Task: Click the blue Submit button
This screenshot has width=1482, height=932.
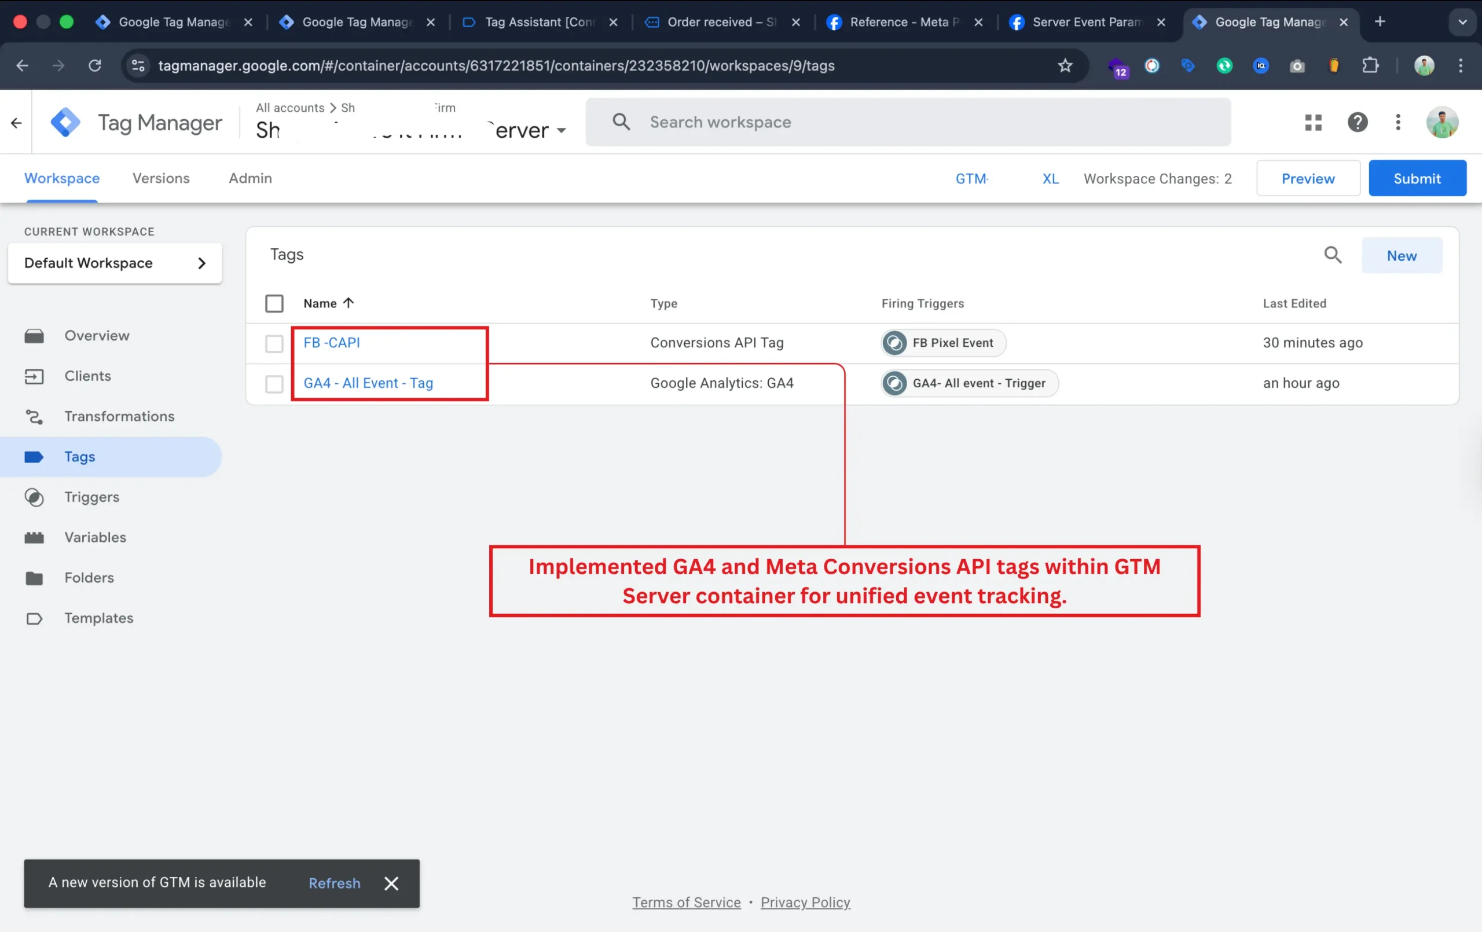Action: pos(1417,178)
